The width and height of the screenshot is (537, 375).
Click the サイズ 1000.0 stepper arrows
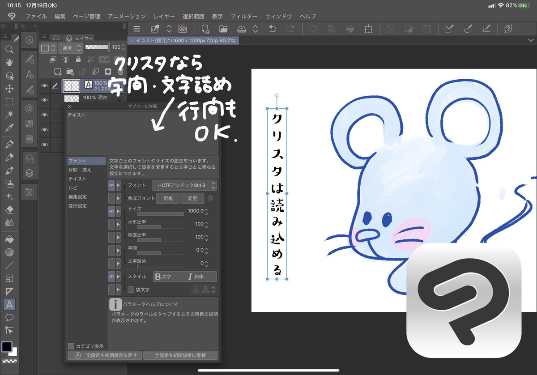[x=206, y=211]
